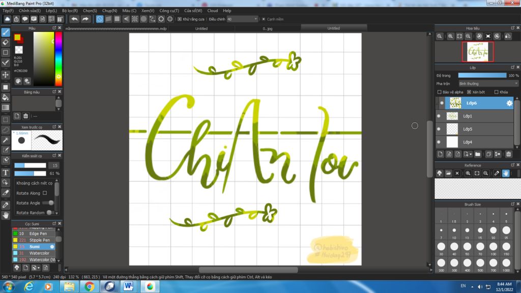Select the Hand pan tool
This screenshot has width=521, height=293.
click(x=6, y=215)
